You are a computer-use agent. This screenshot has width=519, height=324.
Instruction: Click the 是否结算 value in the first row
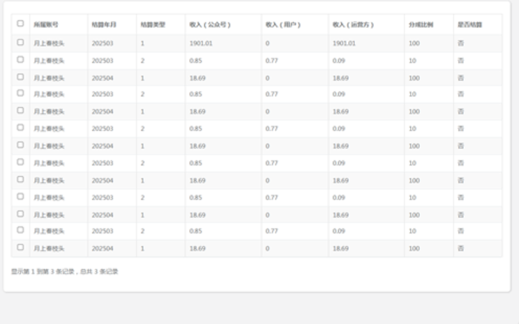[x=460, y=43]
